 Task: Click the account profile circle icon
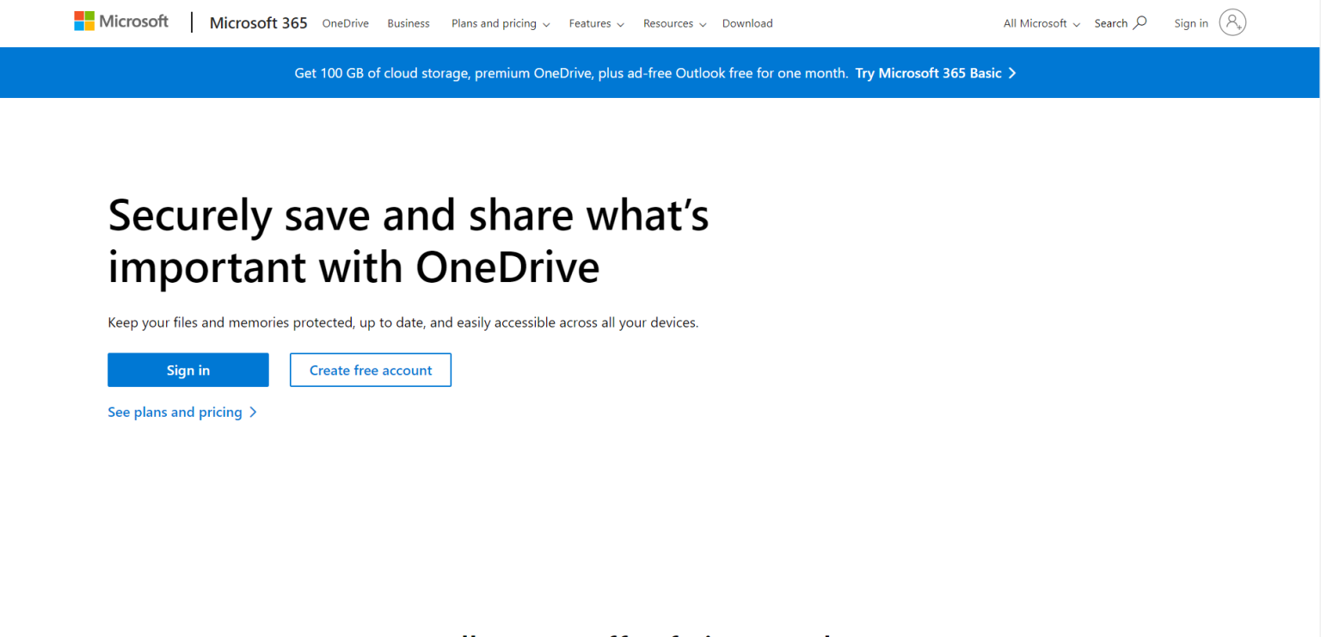[1232, 22]
